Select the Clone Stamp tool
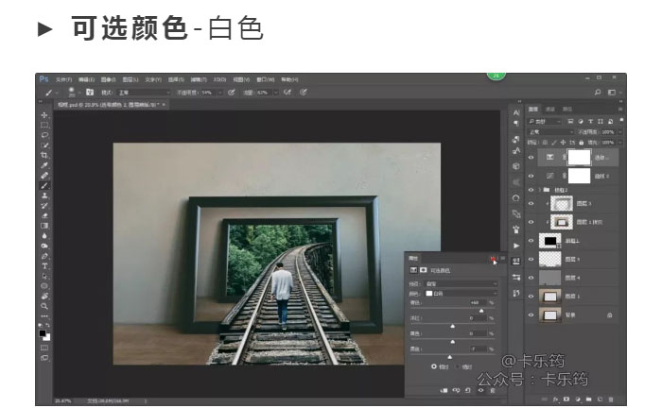This screenshot has height=408, width=662. [x=44, y=195]
